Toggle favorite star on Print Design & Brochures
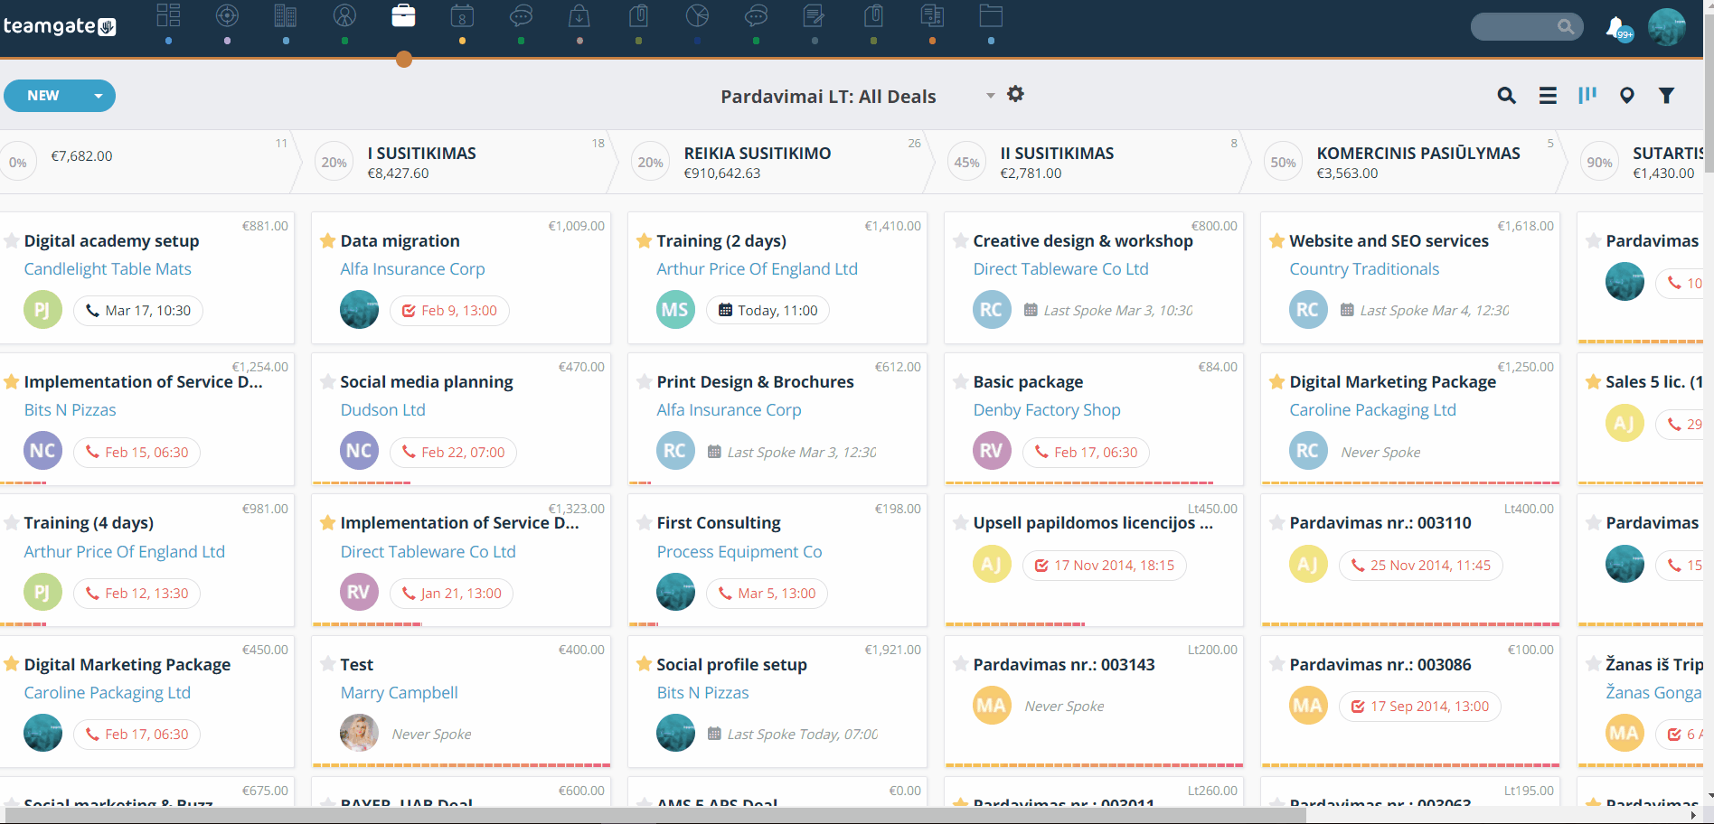The image size is (1714, 824). click(x=645, y=381)
